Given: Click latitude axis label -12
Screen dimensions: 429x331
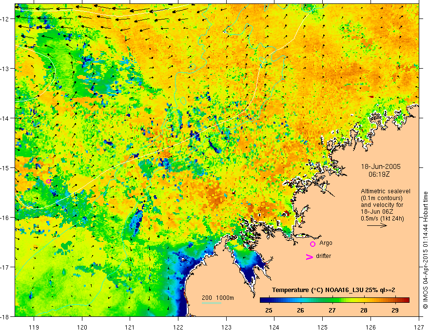Looking at the screenshot, I should pos(5,19).
